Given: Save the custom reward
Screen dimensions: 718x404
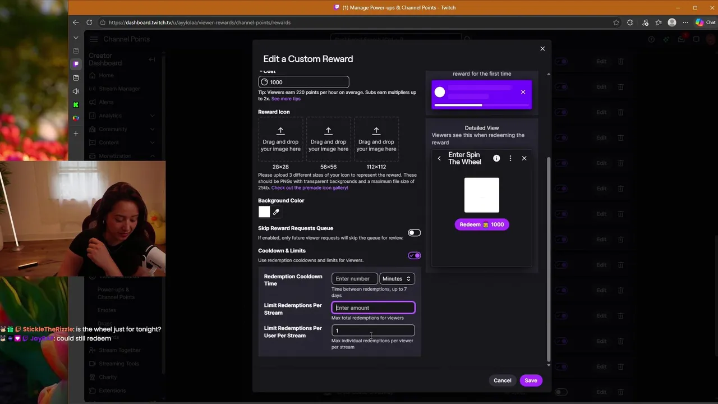Looking at the screenshot, I should (x=531, y=380).
